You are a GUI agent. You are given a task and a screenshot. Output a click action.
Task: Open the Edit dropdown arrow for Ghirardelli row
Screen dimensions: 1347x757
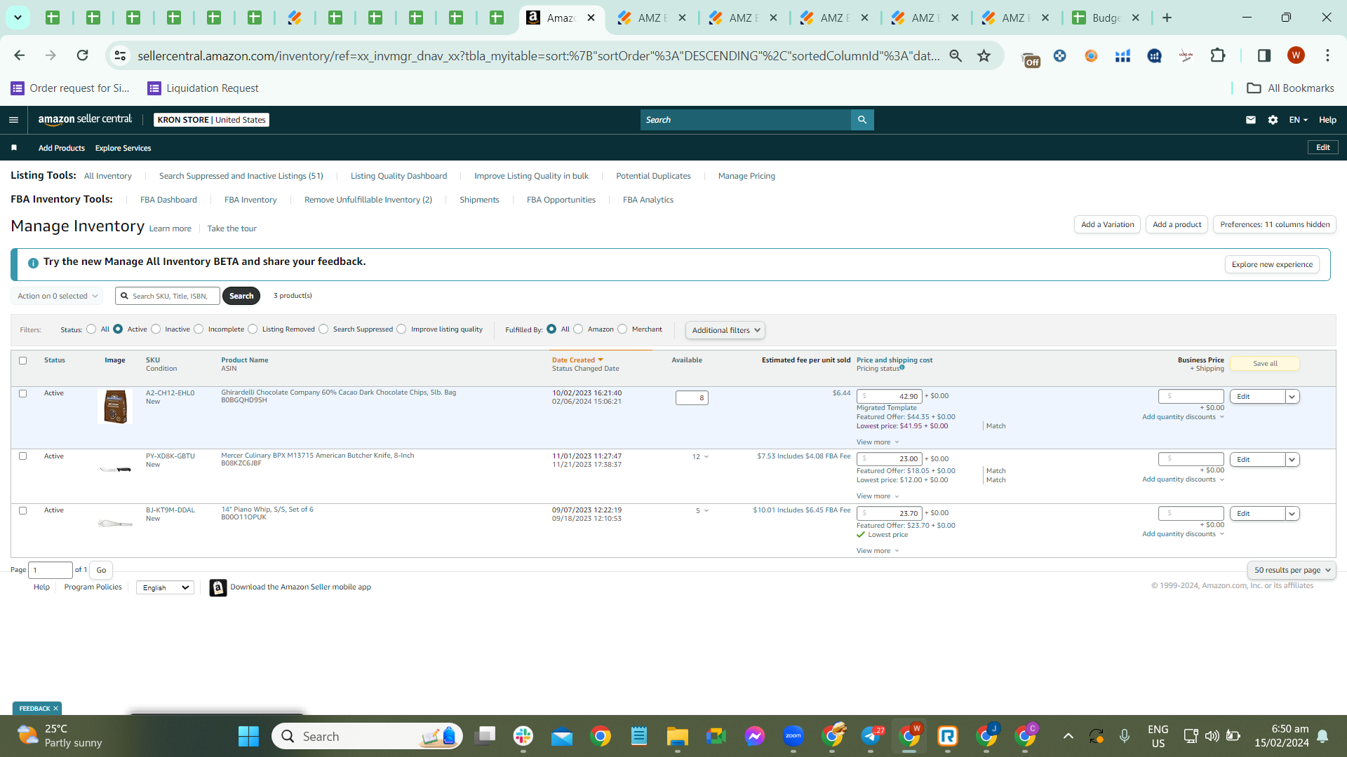tap(1292, 397)
